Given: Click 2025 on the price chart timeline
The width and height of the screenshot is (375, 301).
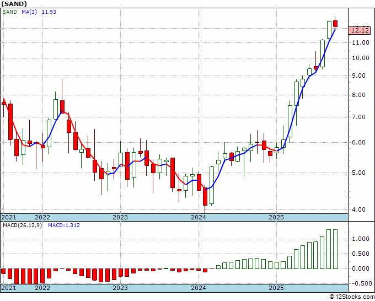Looking at the screenshot, I should click(276, 217).
